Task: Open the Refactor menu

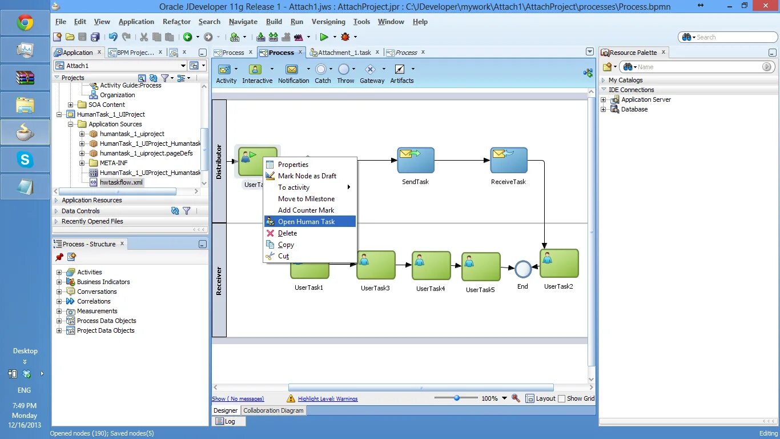Action: (x=176, y=22)
